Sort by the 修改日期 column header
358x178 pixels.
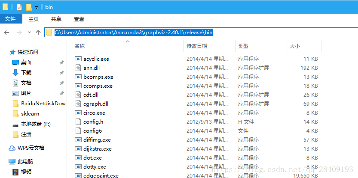coord(197,46)
